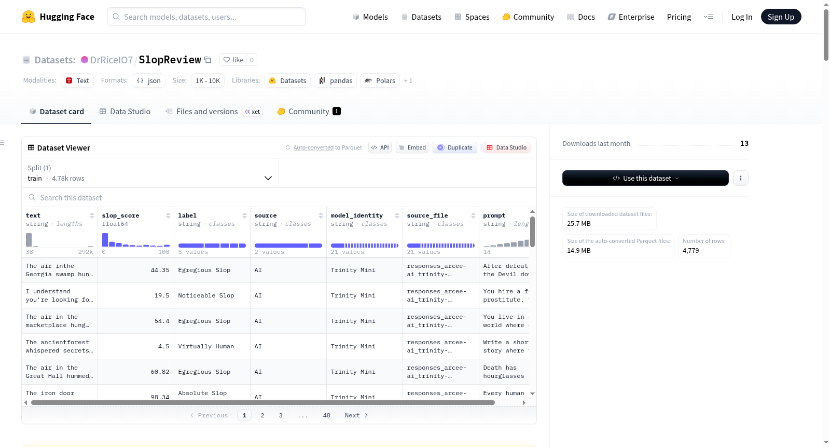Click the Dataset Viewer table icon

point(31,148)
